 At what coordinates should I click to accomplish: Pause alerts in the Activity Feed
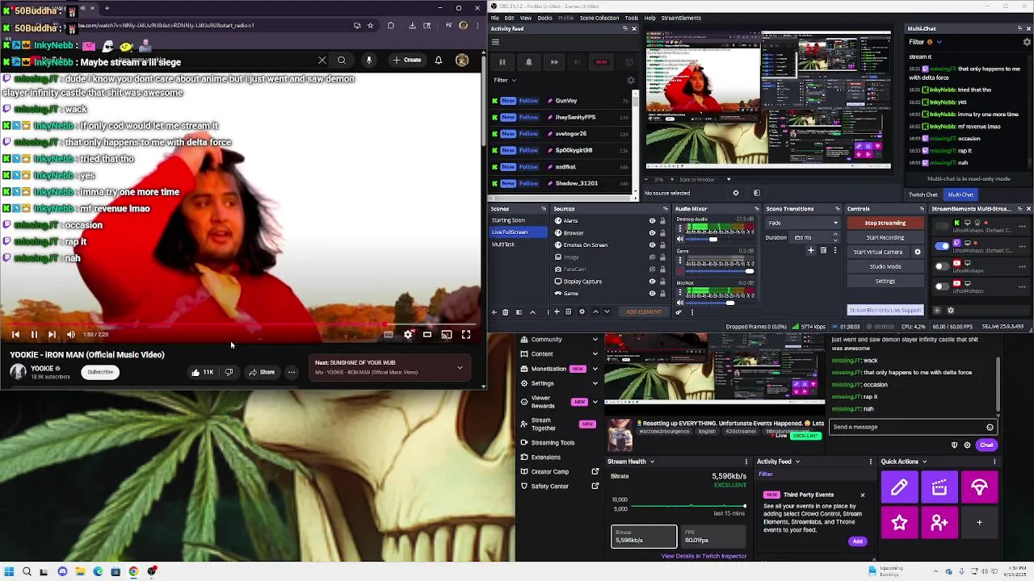pyautogui.click(x=502, y=62)
